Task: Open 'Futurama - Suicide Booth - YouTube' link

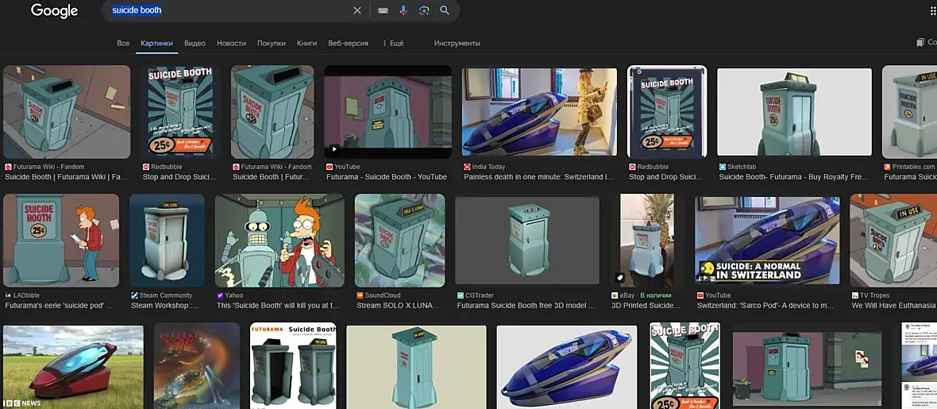Action: point(386,177)
